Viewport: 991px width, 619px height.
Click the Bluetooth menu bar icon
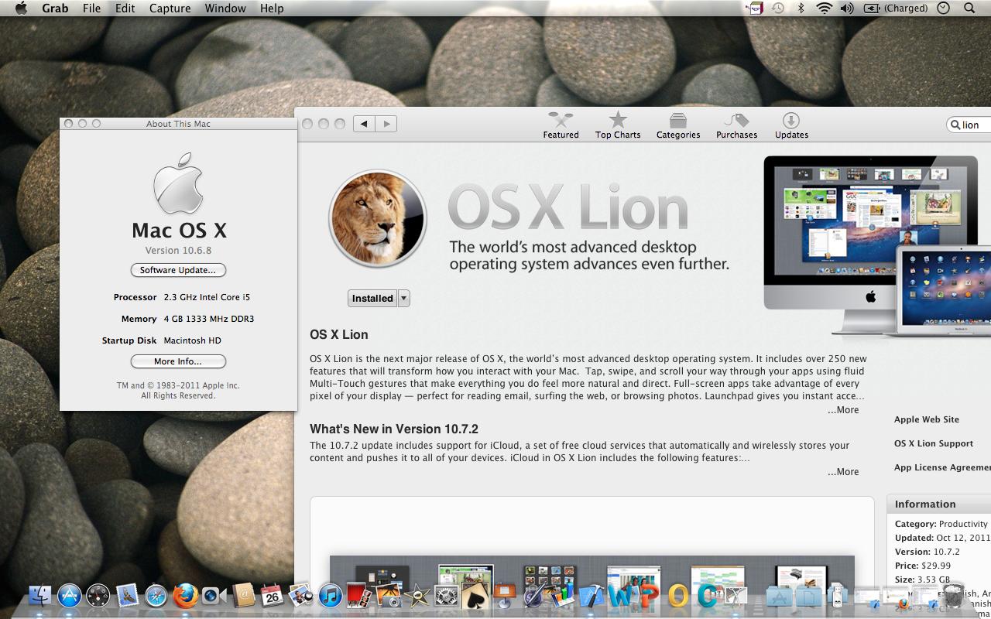pos(801,9)
